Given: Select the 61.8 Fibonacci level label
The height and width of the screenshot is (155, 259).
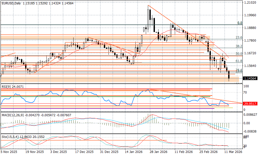Looking at the screenshot, I should pyautogui.click(x=239, y=61).
